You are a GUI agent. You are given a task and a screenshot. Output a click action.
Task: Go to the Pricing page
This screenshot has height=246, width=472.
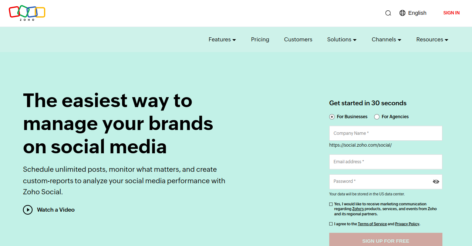click(x=260, y=40)
